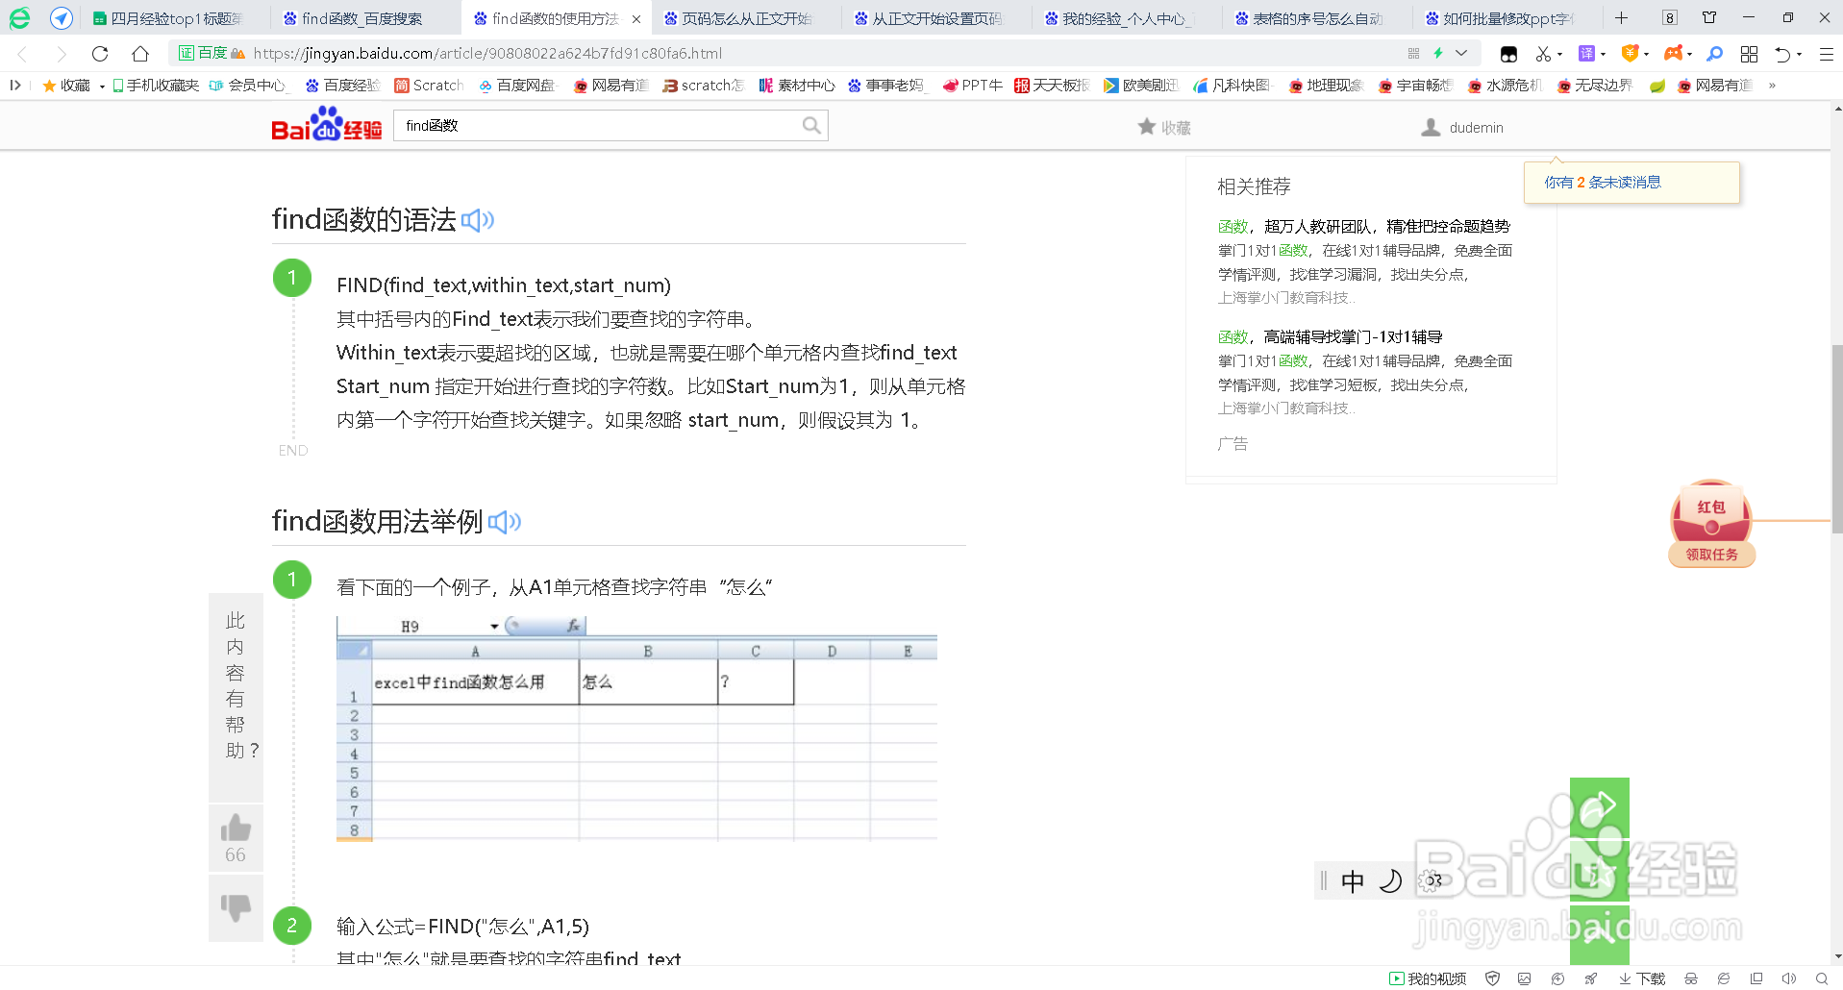Open the 我的视频 panel
The height and width of the screenshot is (990, 1843).
[1428, 978]
